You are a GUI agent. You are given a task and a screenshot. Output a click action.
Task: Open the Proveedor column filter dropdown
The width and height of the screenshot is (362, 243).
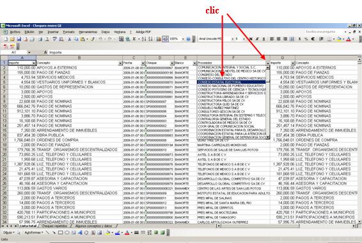pyautogui.click(x=267, y=63)
